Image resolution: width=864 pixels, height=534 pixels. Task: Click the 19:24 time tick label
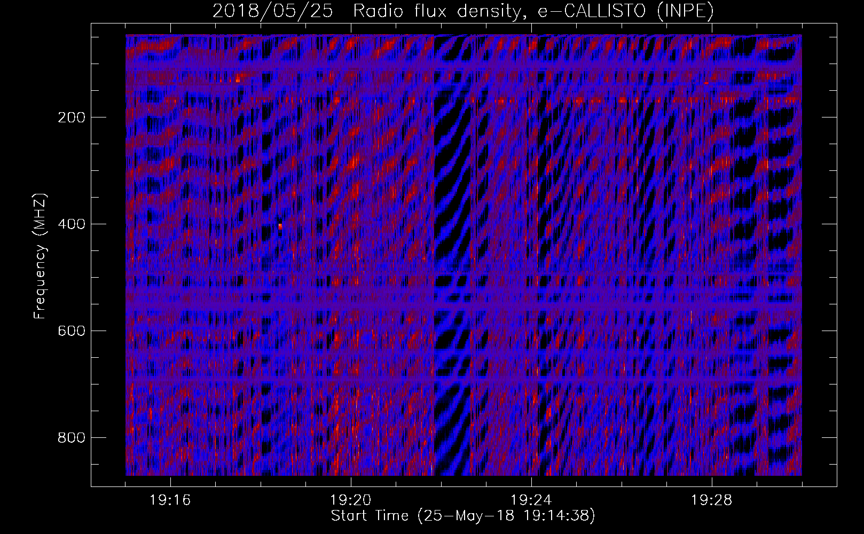[531, 500]
